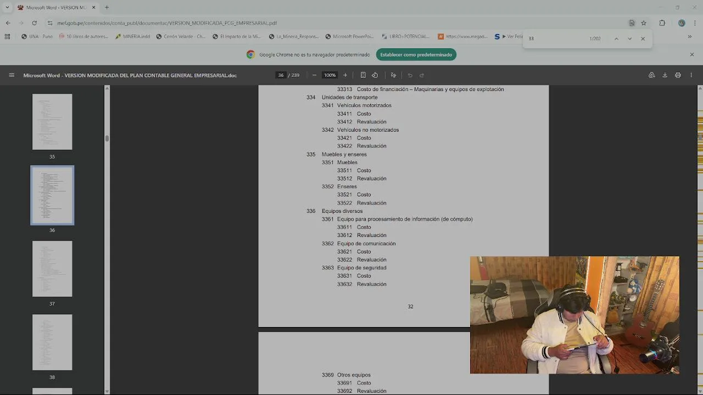Go to the next find result

629,38
